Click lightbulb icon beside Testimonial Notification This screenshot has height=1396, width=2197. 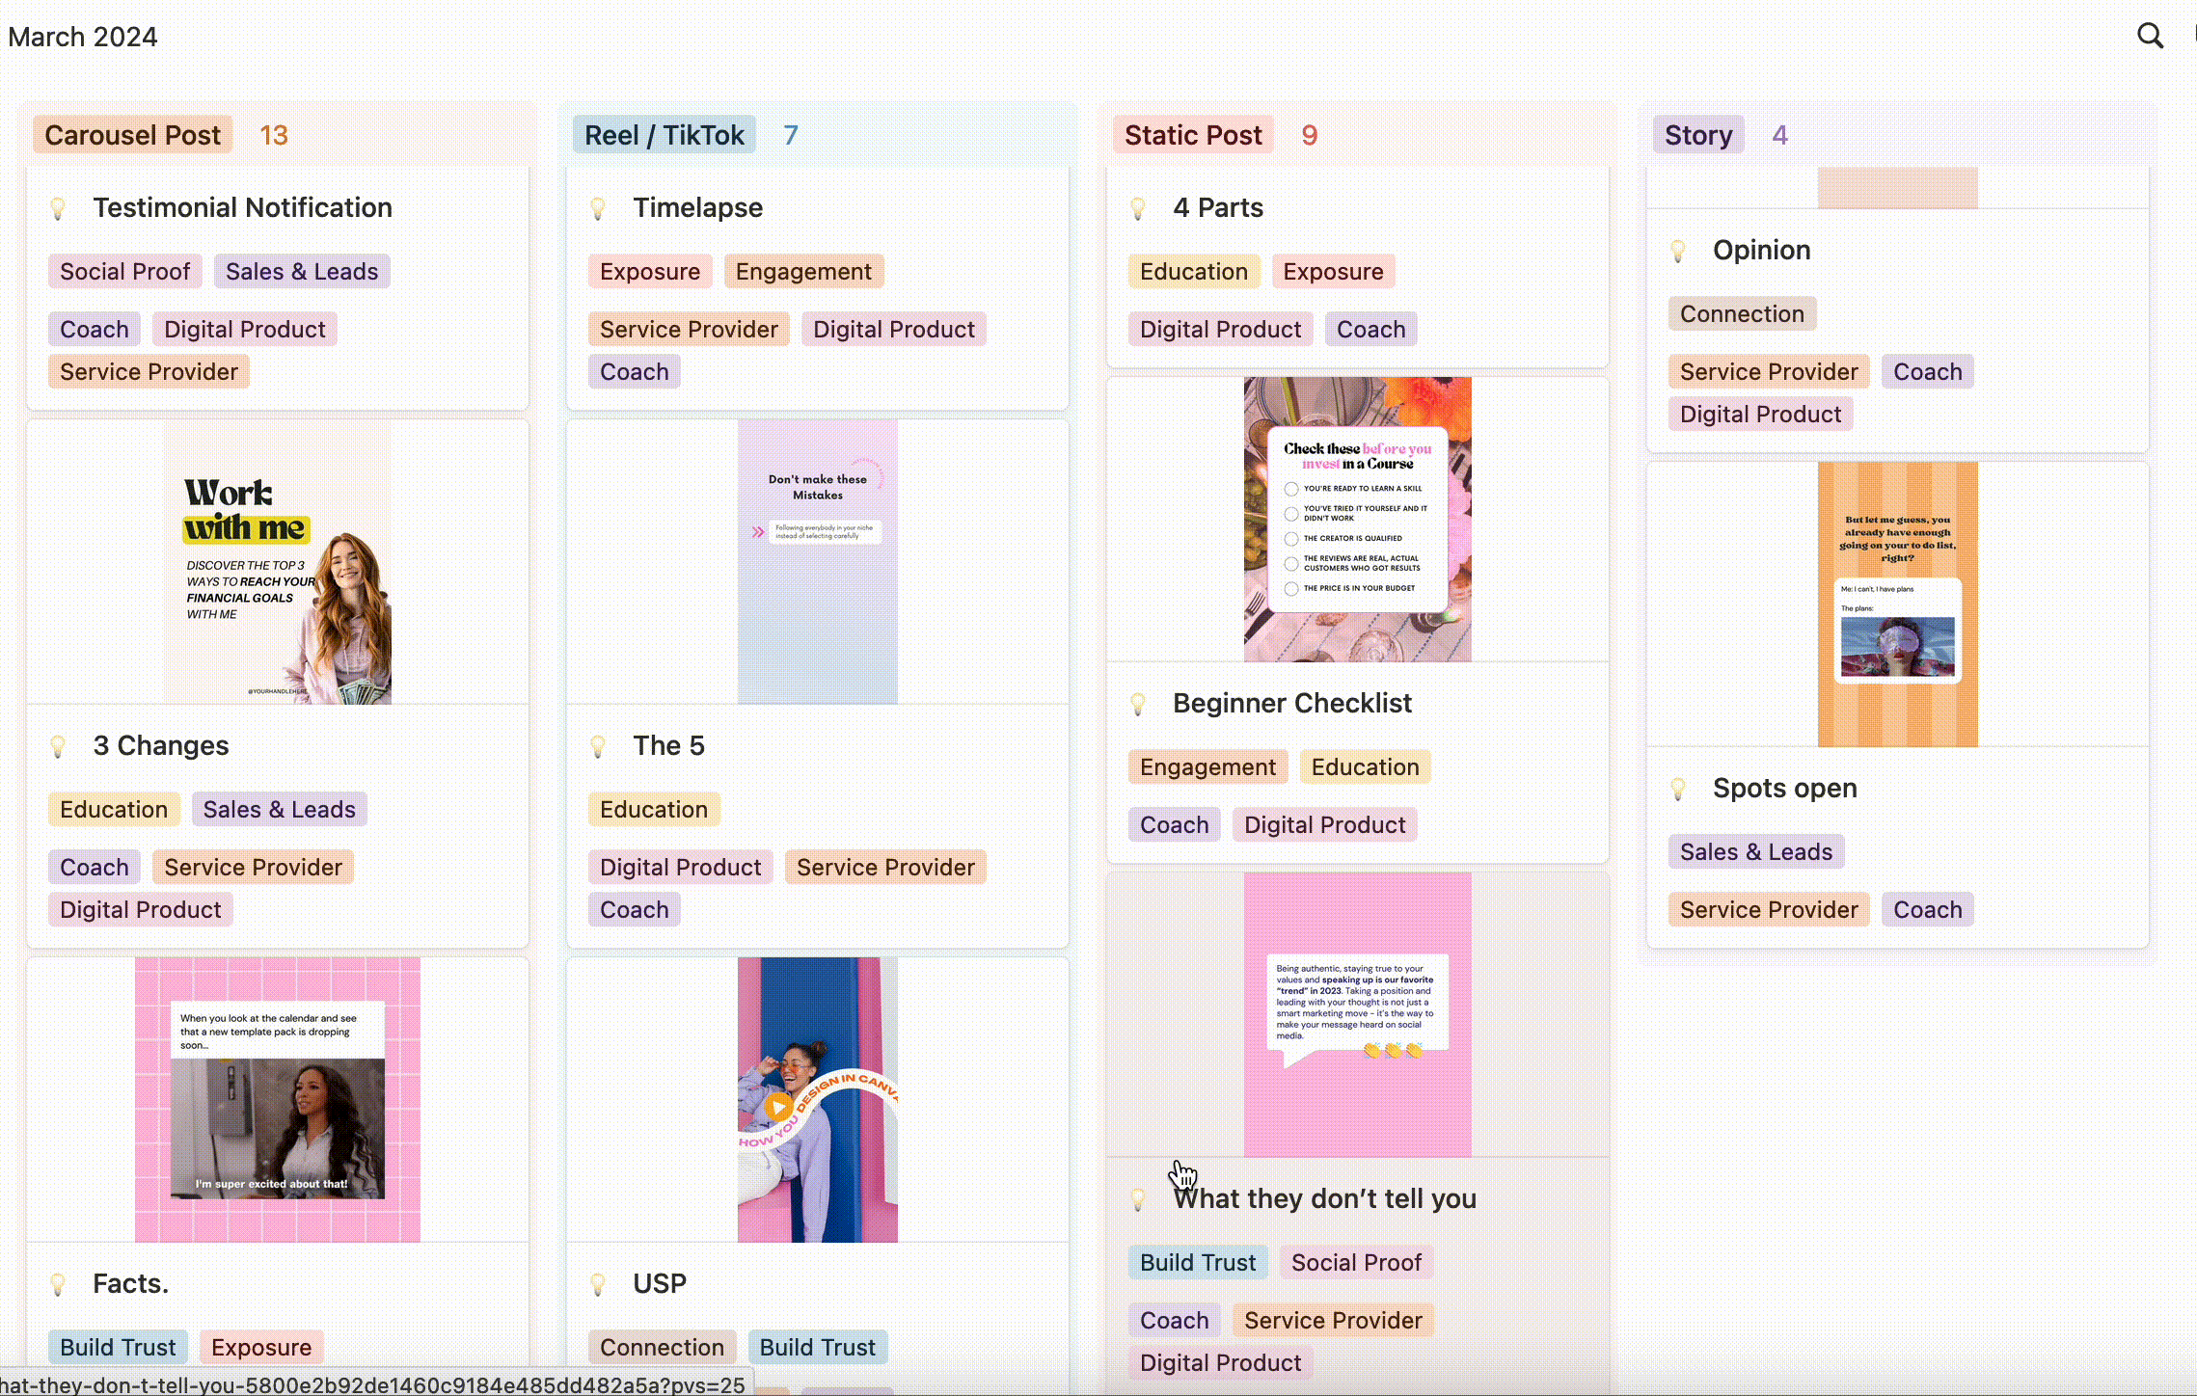click(x=58, y=208)
